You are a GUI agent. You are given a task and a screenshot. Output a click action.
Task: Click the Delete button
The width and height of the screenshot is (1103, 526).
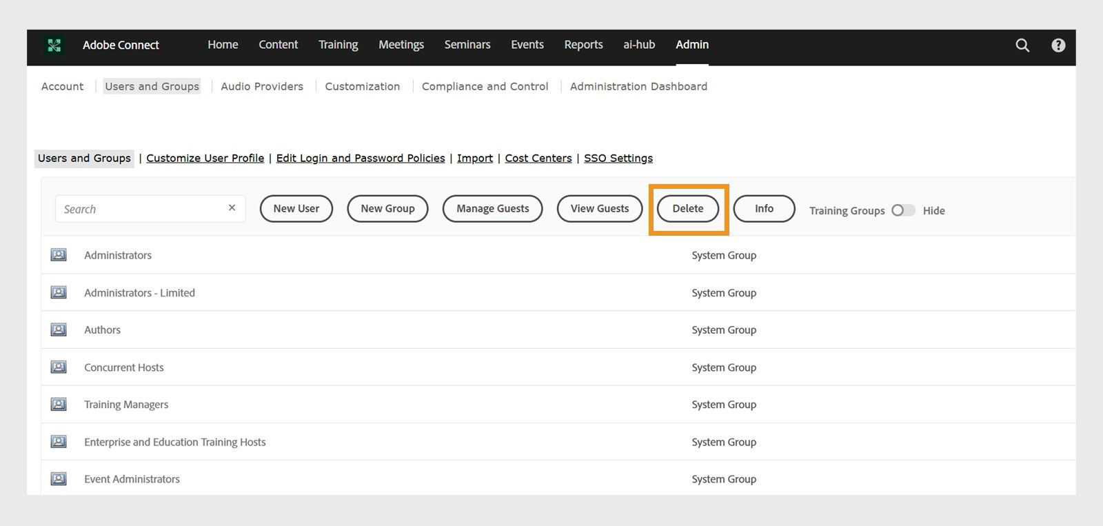point(688,208)
